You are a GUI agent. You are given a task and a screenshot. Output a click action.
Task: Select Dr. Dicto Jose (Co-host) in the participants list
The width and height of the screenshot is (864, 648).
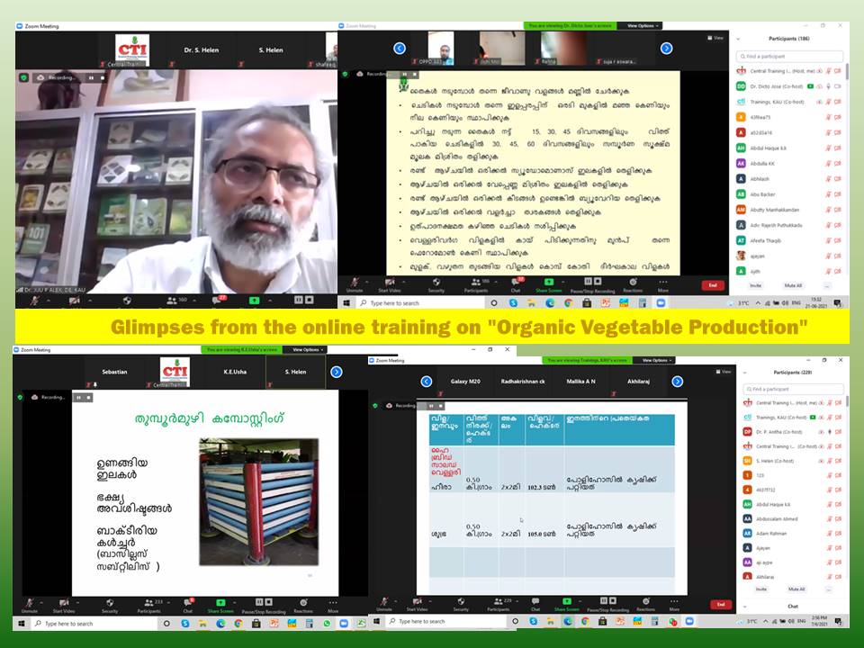pyautogui.click(x=789, y=86)
